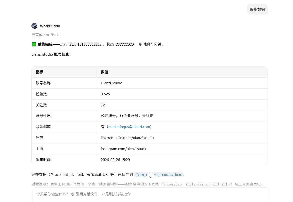Viewport: 293px width, 202px height.
Task: Click the WorkBuddy avatar icon
Action: [x=34, y=26]
